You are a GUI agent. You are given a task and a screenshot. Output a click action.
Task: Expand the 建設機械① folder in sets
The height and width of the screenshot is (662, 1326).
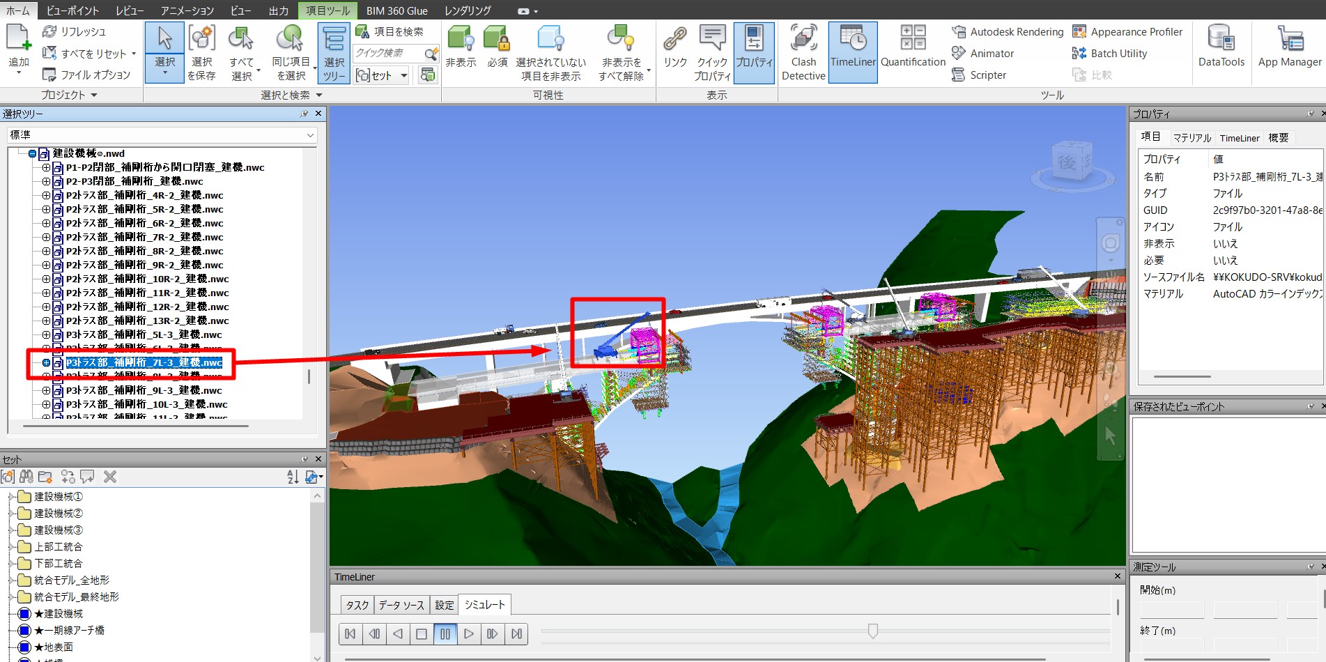(10, 497)
